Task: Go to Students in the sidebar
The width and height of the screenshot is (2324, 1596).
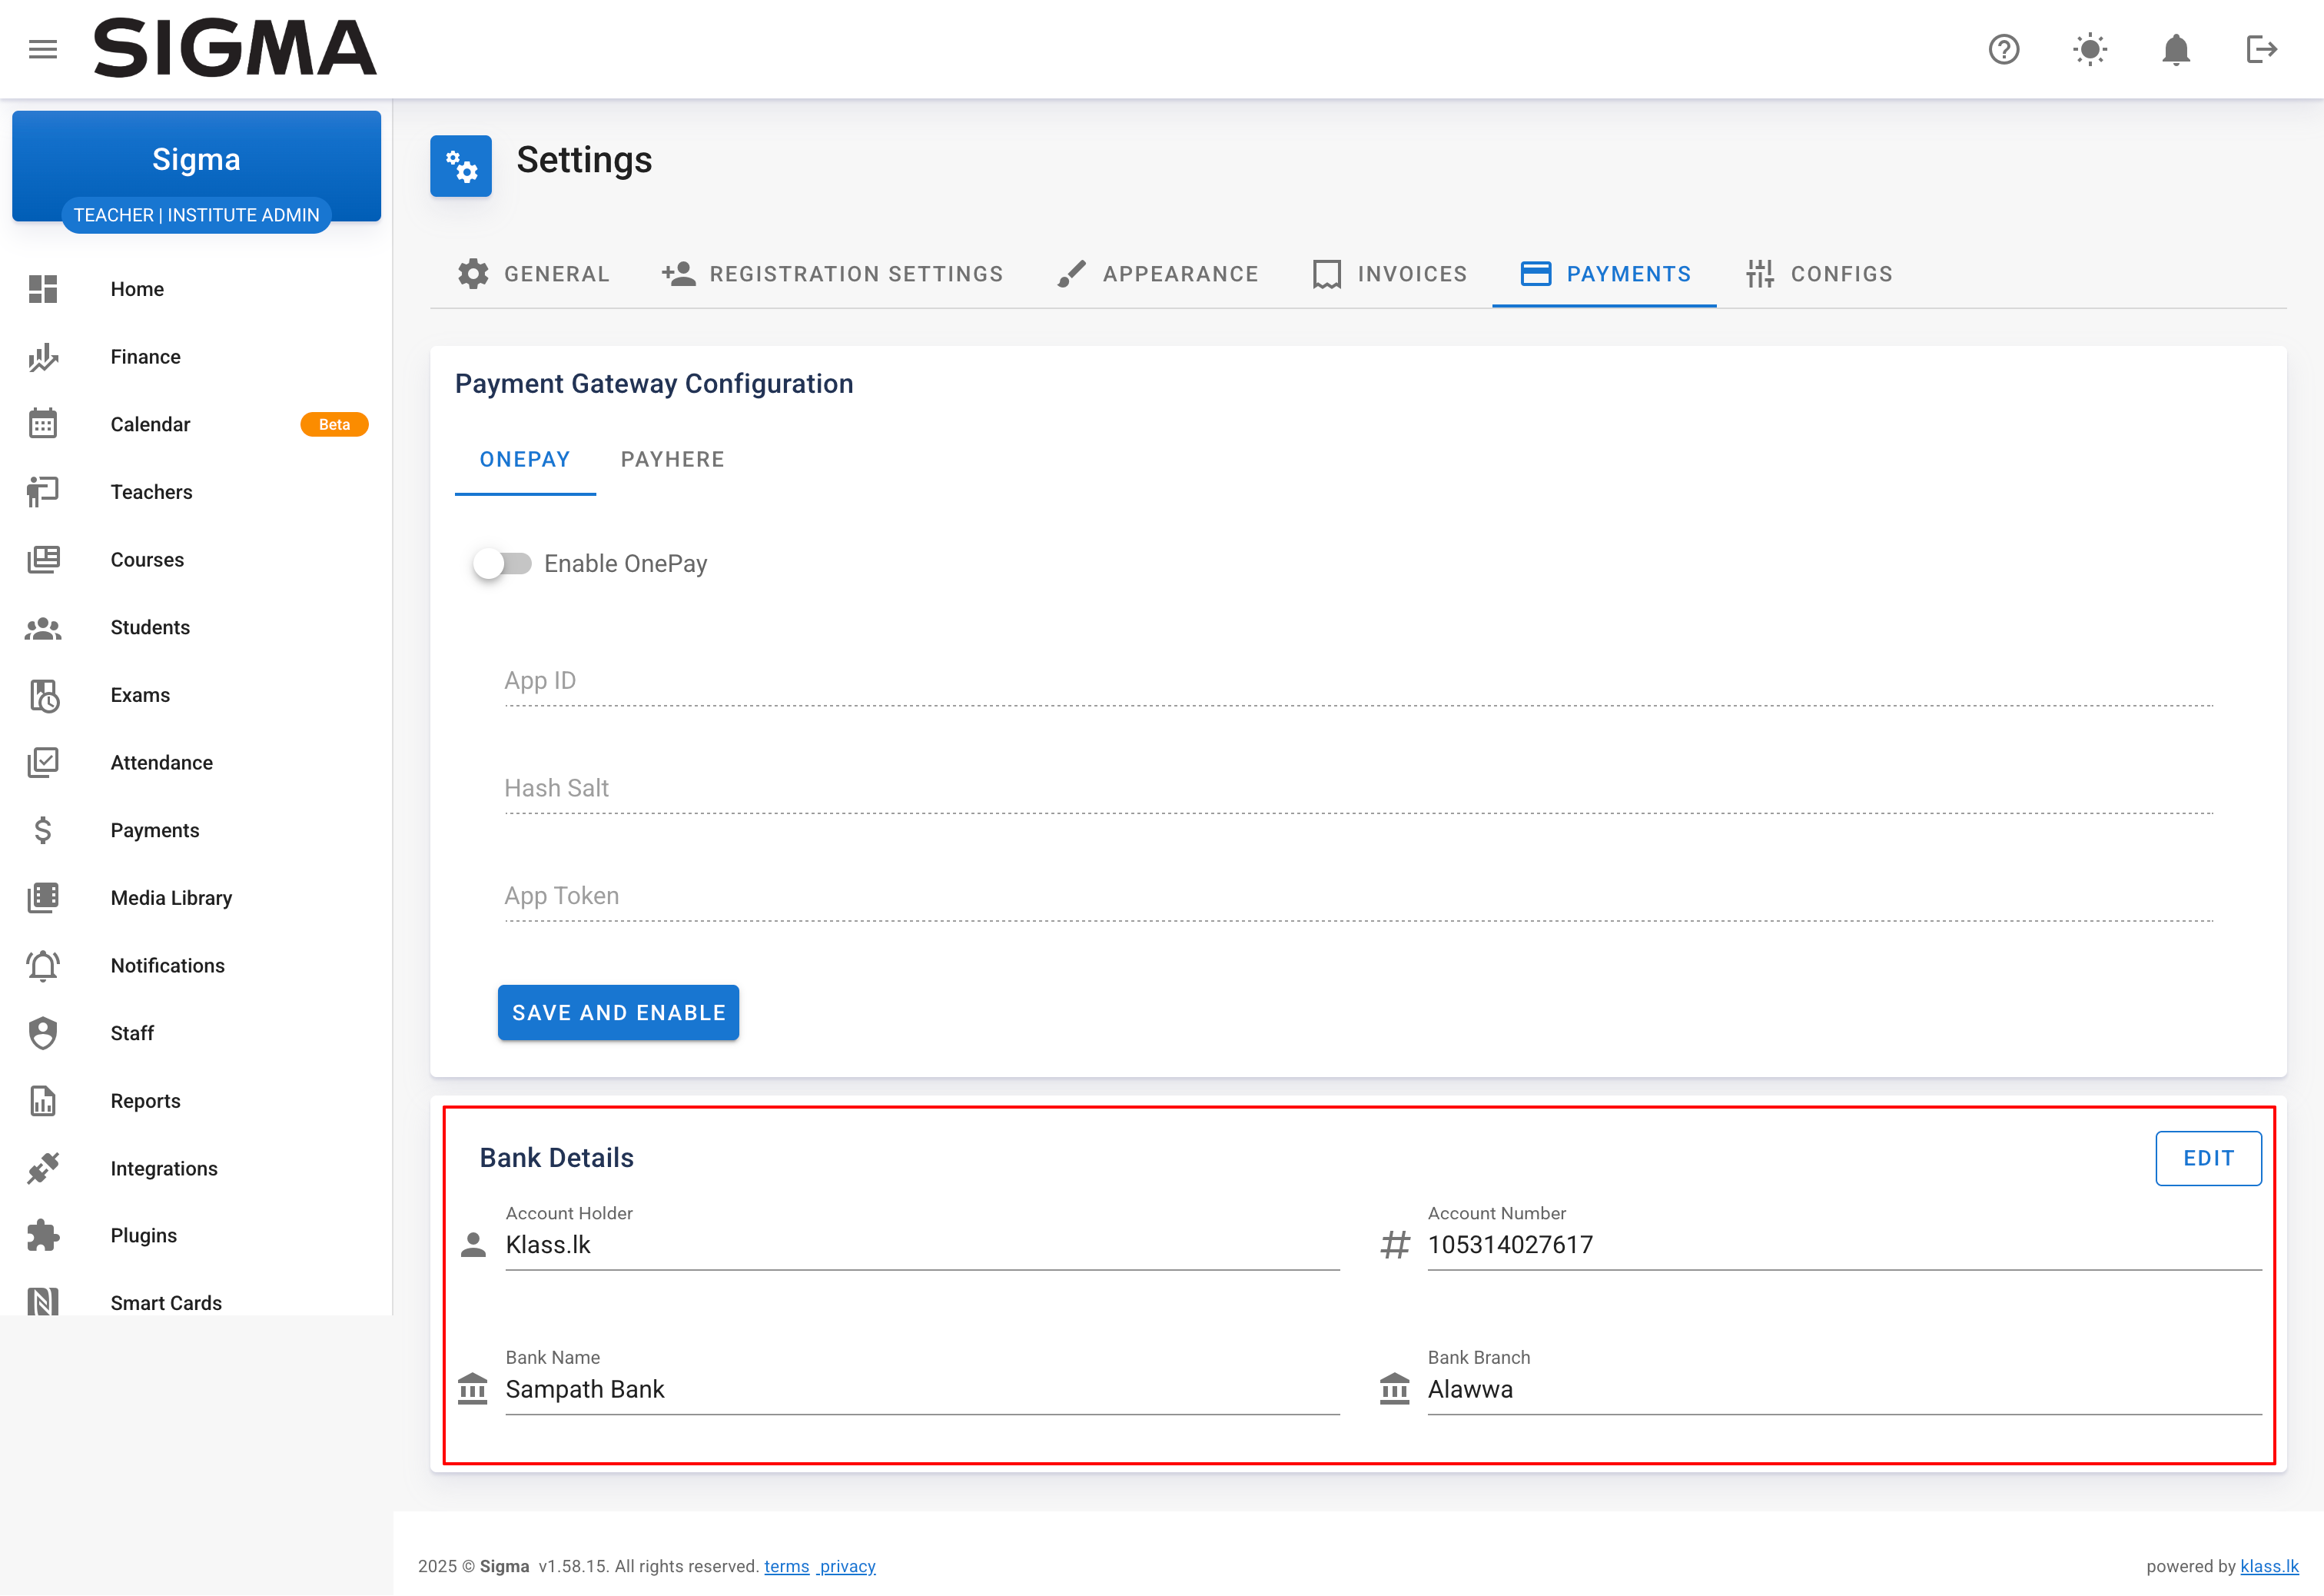Action: point(196,627)
